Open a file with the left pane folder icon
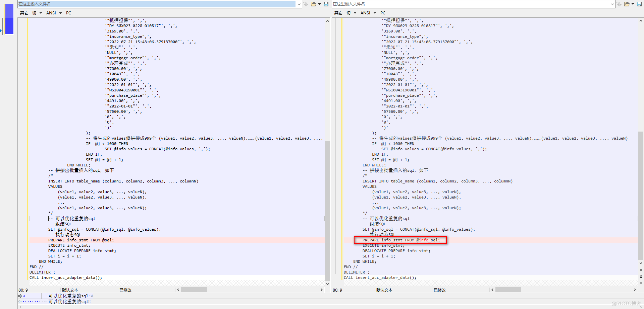 coord(314,4)
